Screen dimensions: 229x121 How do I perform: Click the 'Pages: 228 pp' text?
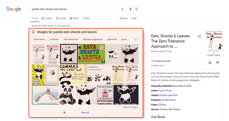click(158, 105)
